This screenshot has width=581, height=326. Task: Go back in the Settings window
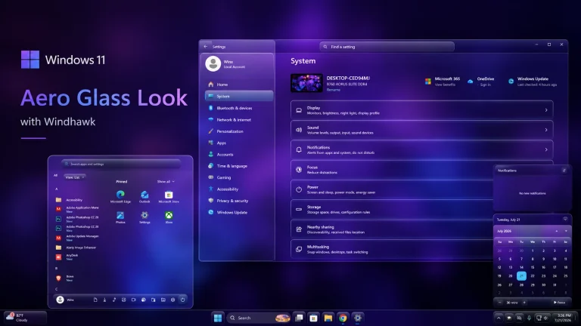pos(206,47)
